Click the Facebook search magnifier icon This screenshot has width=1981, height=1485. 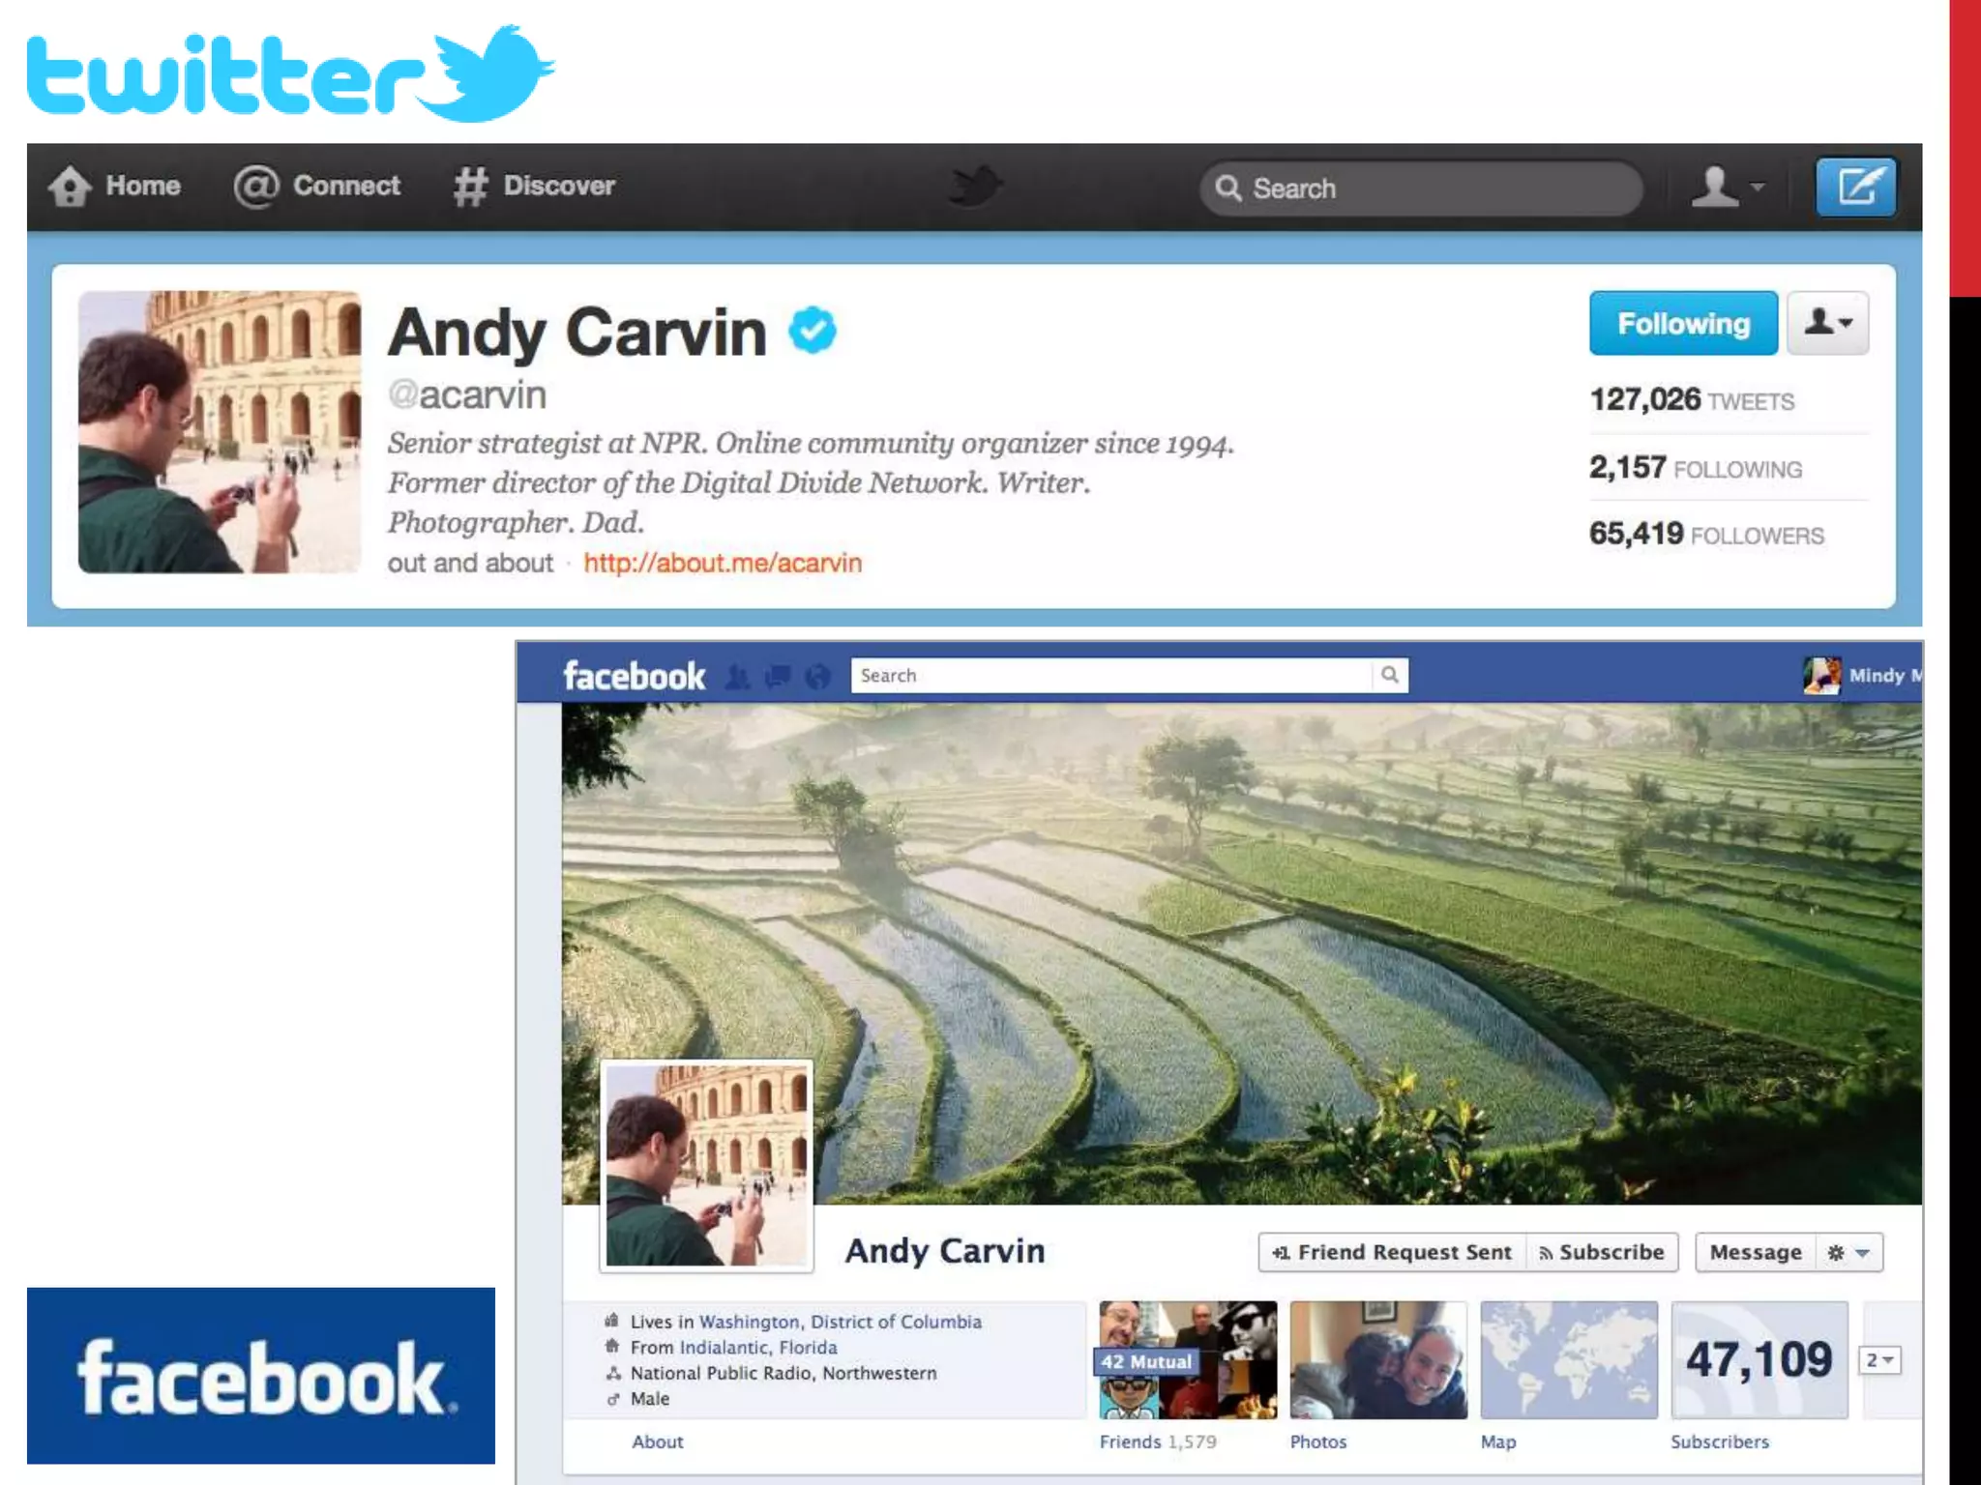[1389, 675]
